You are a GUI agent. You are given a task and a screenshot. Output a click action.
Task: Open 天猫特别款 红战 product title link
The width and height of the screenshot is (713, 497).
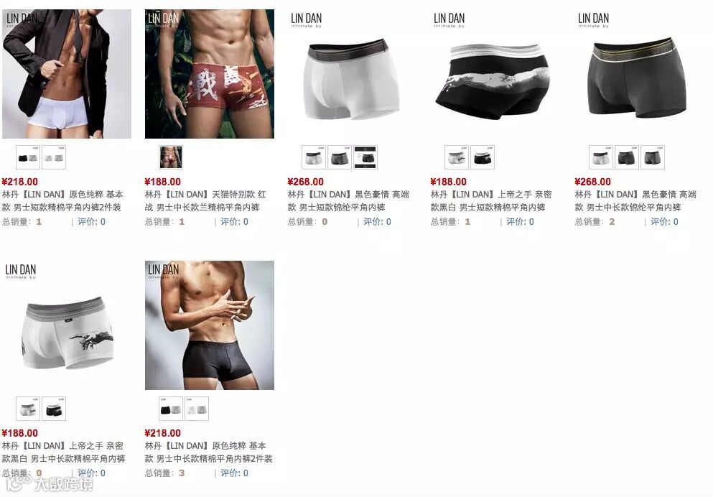(205, 201)
